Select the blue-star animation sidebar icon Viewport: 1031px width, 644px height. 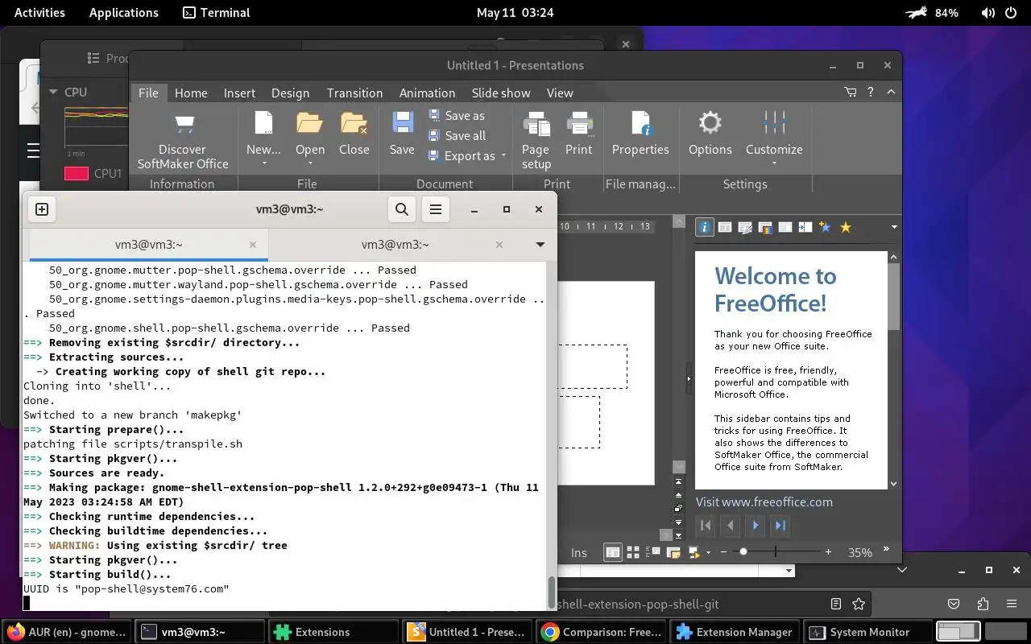[825, 227]
